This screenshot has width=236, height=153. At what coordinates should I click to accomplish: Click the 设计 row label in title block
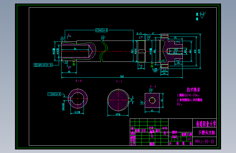point(133,134)
